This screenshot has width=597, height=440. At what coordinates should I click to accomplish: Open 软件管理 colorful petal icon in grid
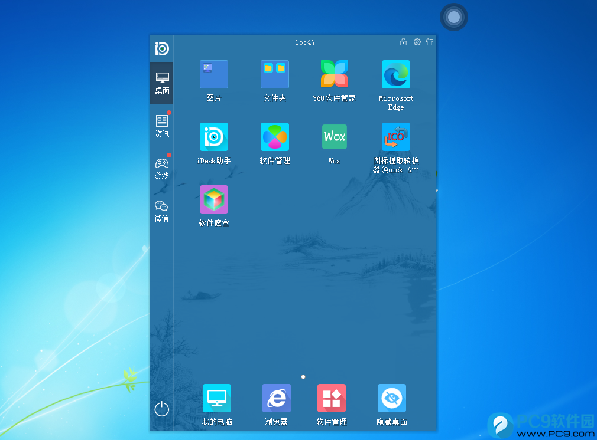tap(274, 137)
